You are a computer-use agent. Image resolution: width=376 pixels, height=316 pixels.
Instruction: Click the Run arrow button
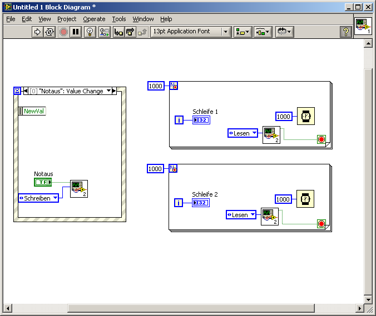click(x=37, y=32)
